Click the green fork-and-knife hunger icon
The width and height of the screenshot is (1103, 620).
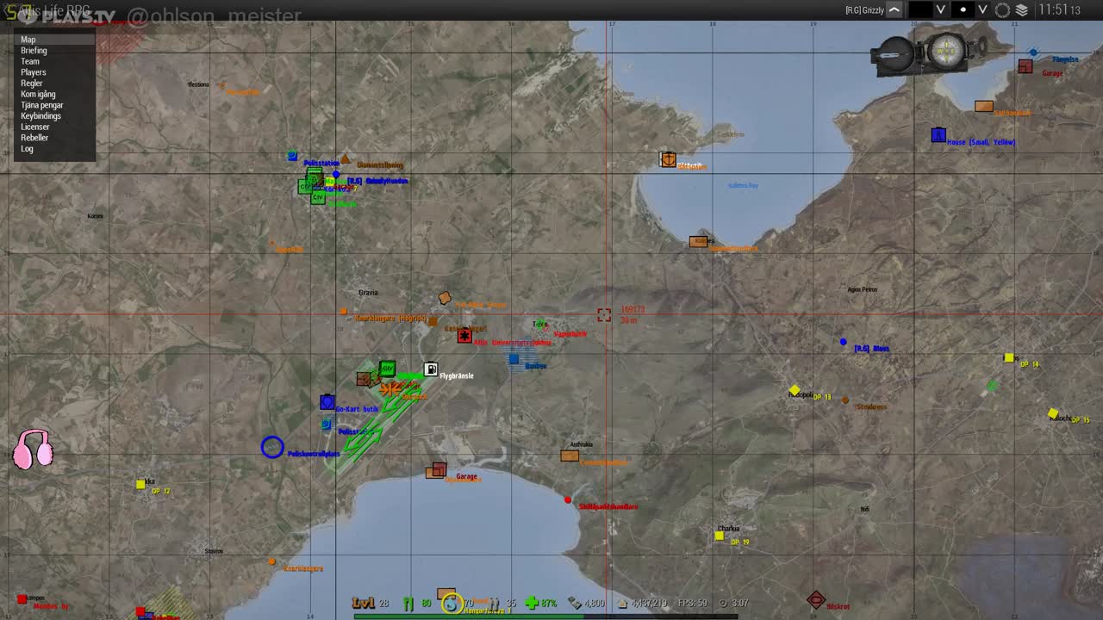(x=408, y=604)
